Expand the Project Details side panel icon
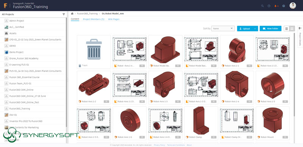 (x=300, y=28)
